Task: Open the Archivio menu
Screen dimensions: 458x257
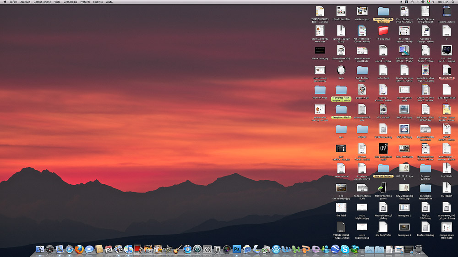Action: pyautogui.click(x=25, y=2)
